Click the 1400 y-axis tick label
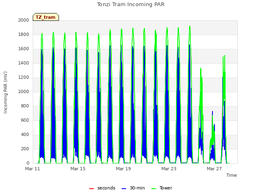262x196 pixels. click(x=24, y=63)
